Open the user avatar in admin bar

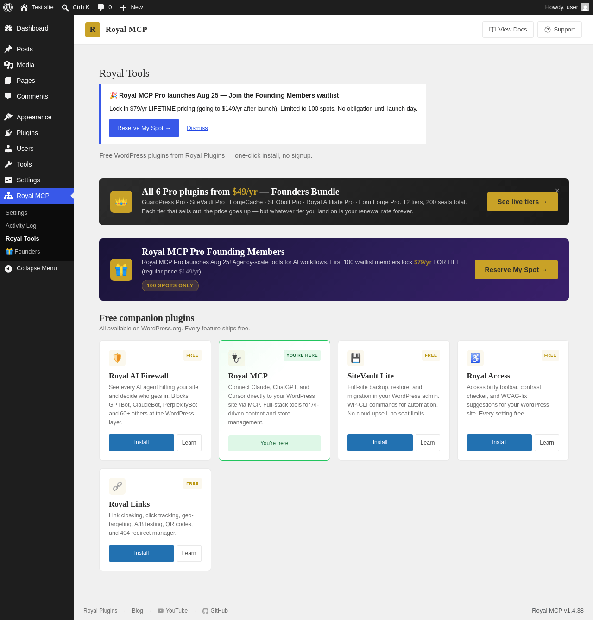point(585,7)
